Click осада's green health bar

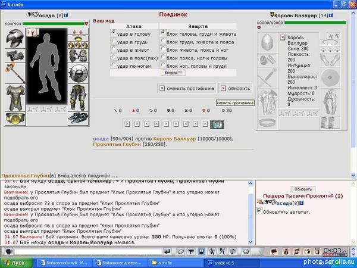pos(54,23)
